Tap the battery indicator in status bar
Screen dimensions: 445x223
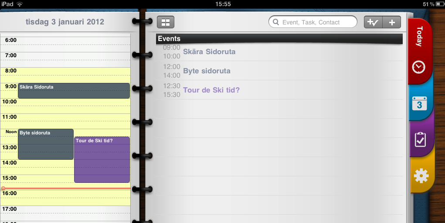tap(440, 4)
